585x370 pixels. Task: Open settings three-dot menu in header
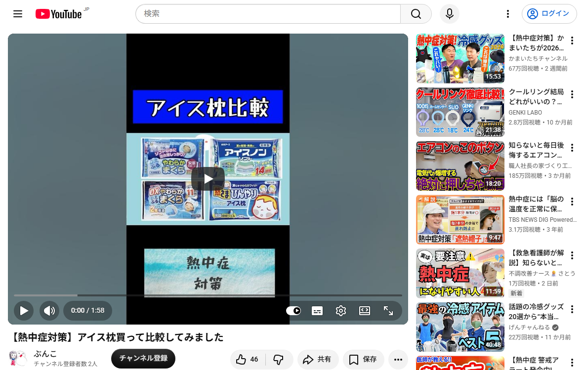click(508, 14)
